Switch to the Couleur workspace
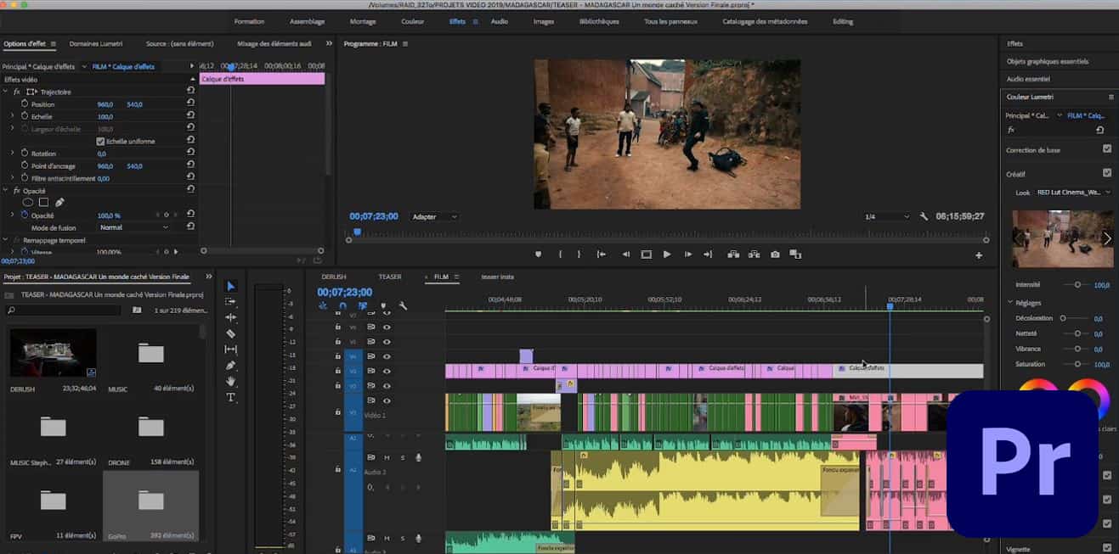1119x554 pixels. tap(413, 21)
